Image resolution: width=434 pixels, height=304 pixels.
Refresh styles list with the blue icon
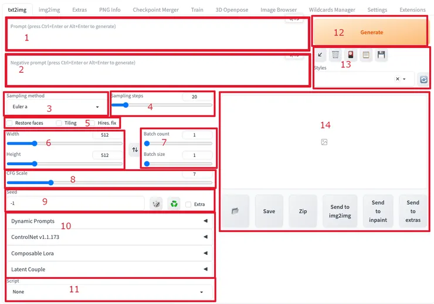click(423, 80)
